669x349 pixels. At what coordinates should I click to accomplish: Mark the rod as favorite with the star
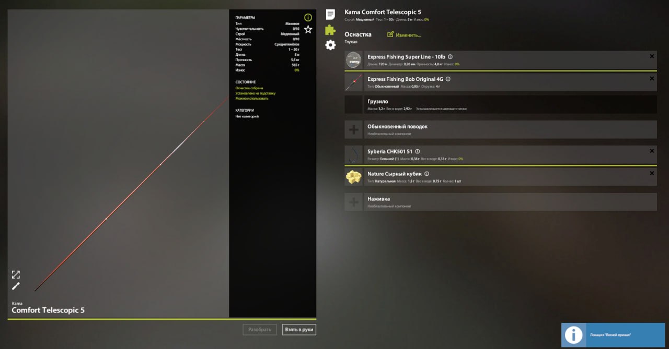[308, 29]
